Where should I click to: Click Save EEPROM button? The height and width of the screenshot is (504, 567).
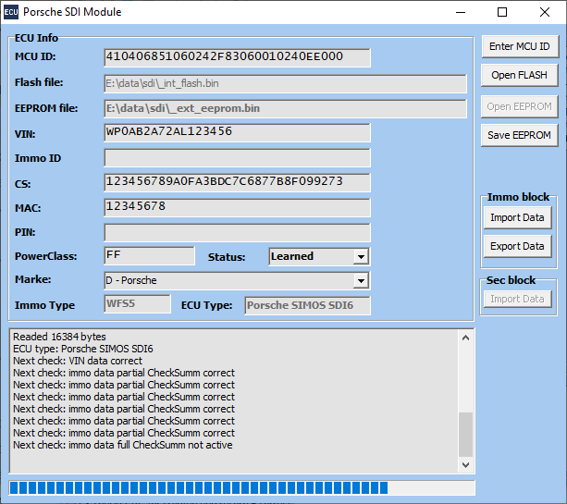pos(519,135)
